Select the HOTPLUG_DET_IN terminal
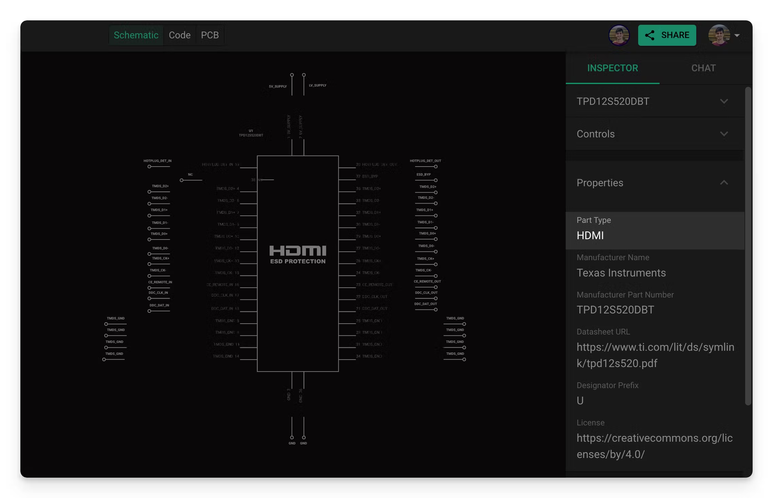The width and height of the screenshot is (773, 498). tap(158, 164)
